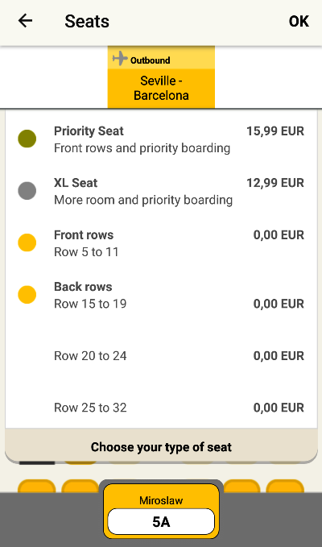
Task: Select the grey XL Seat dot
Action: click(x=27, y=190)
